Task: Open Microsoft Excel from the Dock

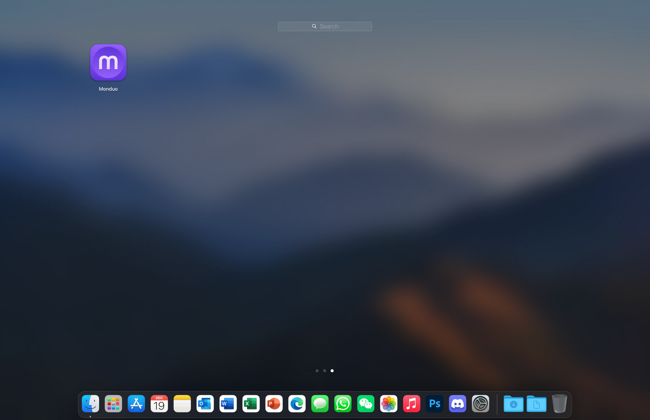Action: tap(251, 404)
